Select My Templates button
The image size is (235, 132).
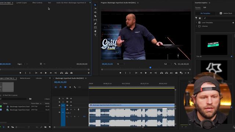(205, 13)
